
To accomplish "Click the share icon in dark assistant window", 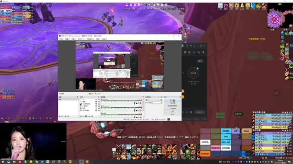I will [203, 52].
